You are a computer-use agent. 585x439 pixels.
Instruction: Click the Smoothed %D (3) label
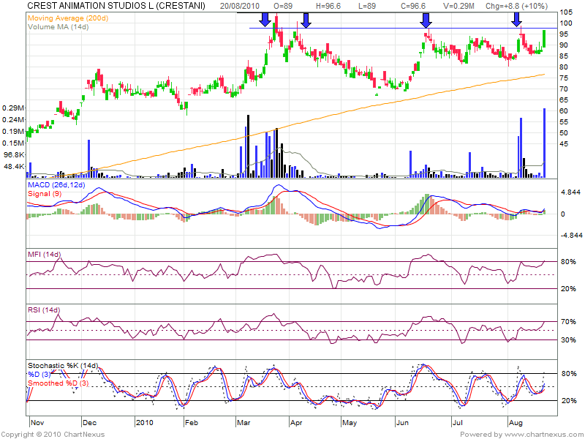point(60,383)
